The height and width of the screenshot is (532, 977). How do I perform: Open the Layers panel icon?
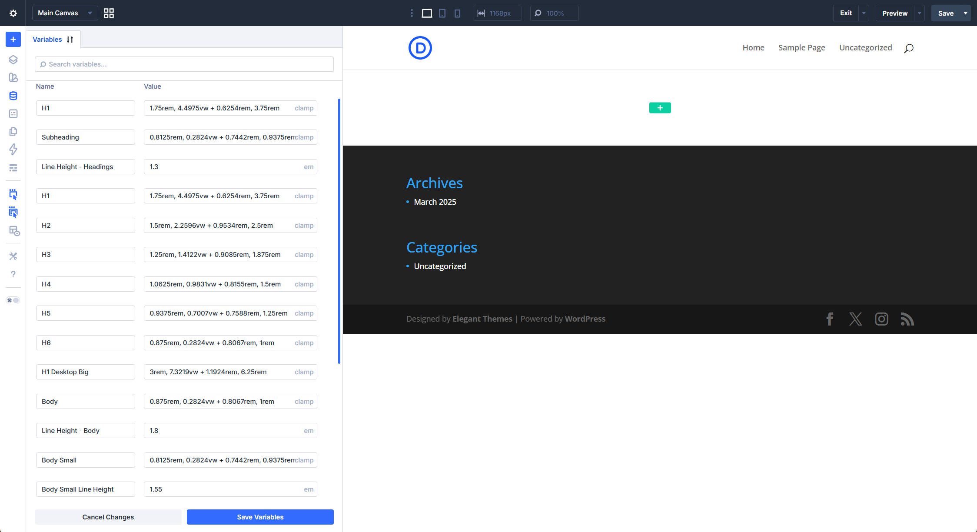point(13,60)
